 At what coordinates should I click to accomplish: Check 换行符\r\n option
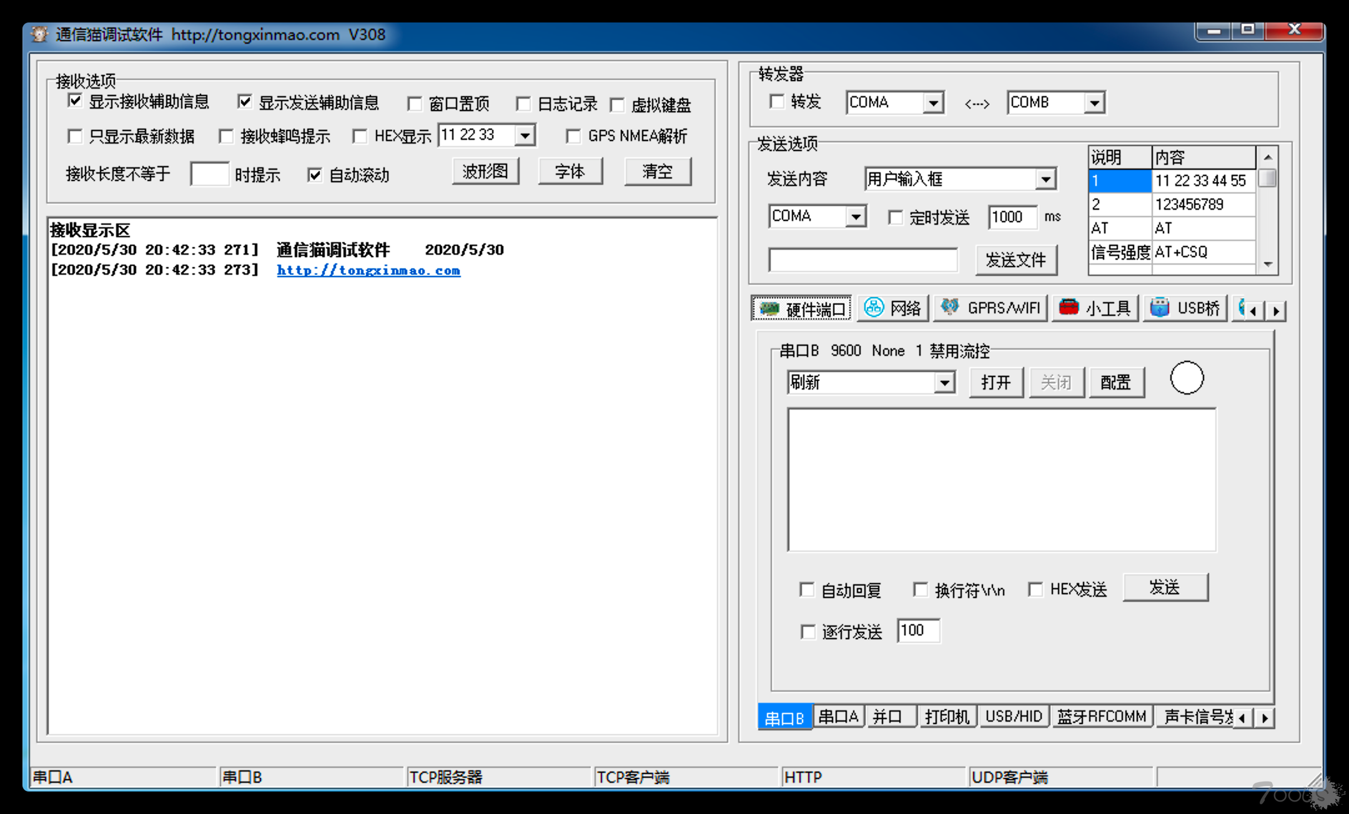(x=921, y=589)
